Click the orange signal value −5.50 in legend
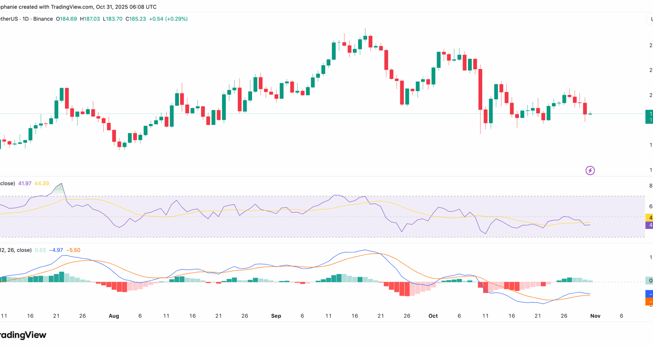The height and width of the screenshot is (348, 653). (73, 250)
